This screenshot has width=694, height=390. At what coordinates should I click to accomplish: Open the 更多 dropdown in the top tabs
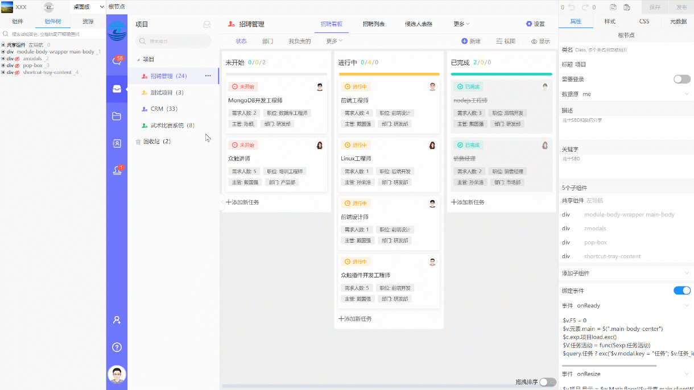pos(461,24)
